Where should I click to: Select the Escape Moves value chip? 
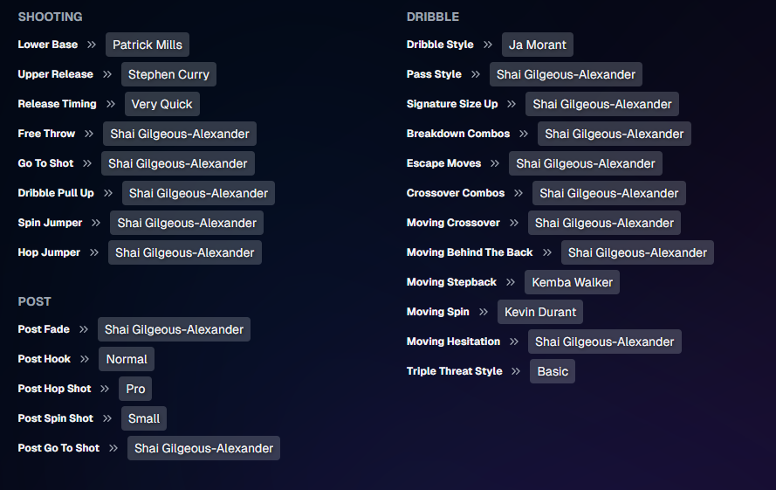586,163
